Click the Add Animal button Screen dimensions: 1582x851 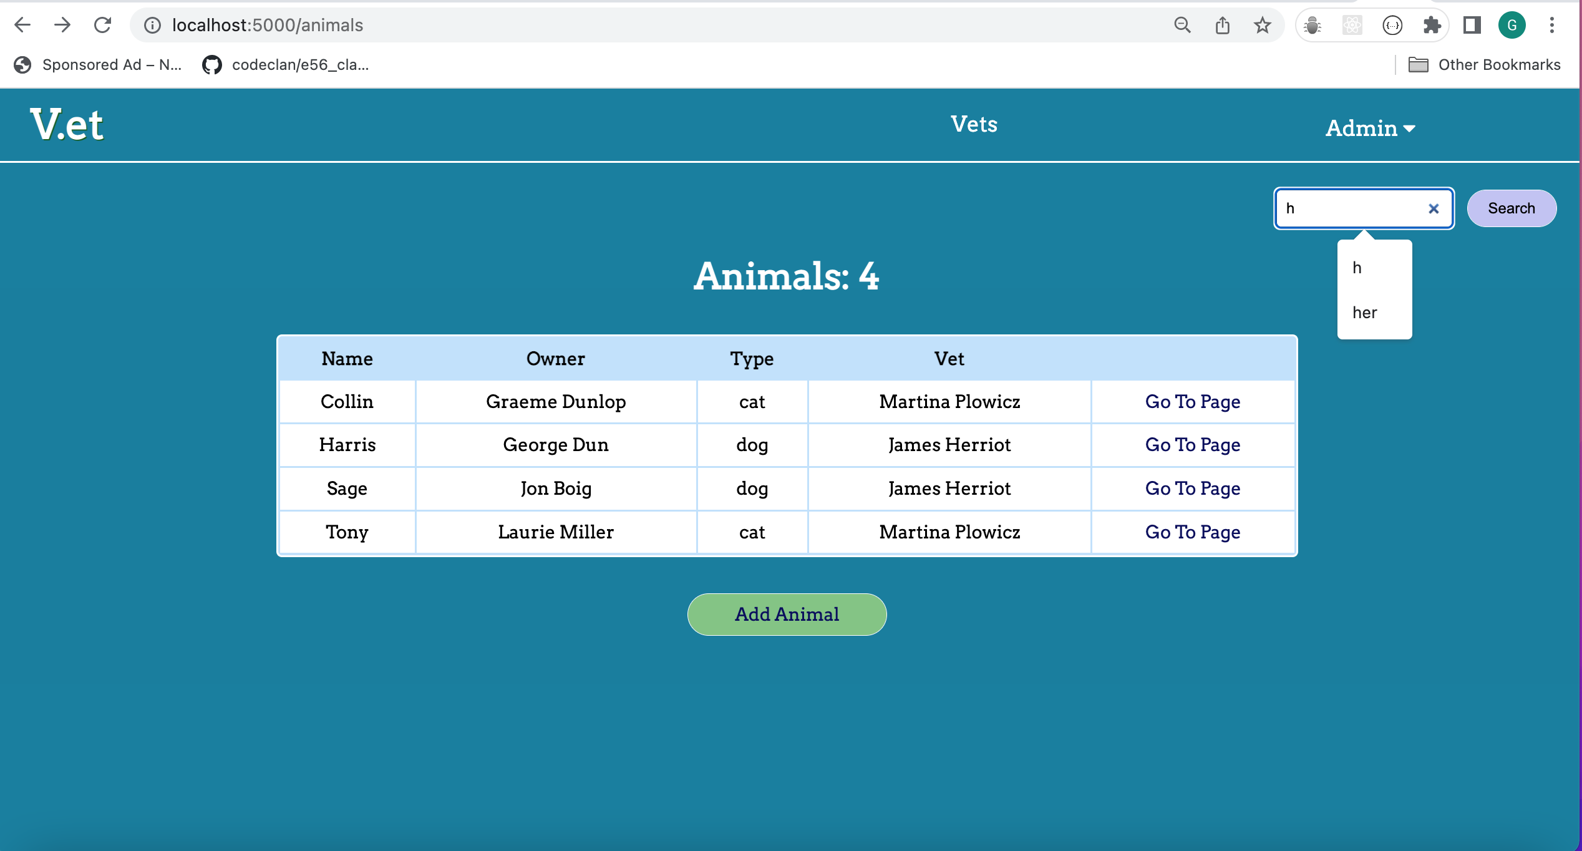[x=787, y=615]
